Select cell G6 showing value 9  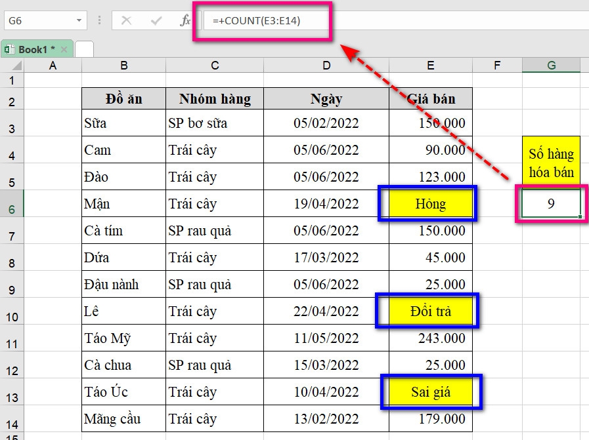point(552,203)
